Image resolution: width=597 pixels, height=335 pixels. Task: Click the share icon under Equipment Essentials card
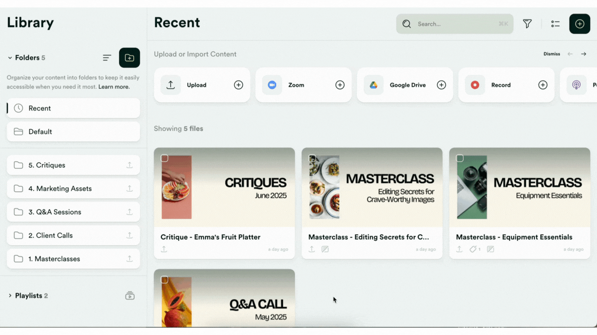pos(459,249)
